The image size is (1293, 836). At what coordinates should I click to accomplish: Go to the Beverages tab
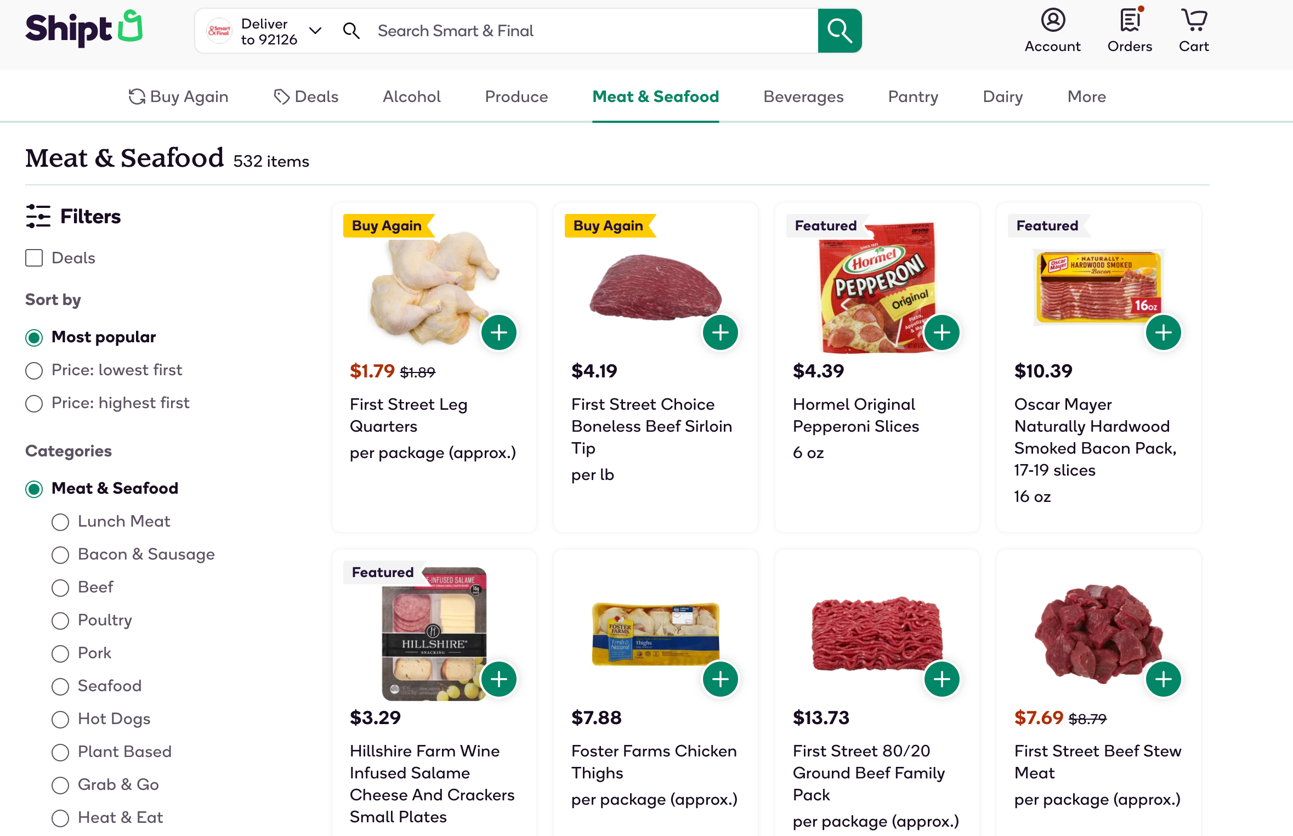(x=803, y=97)
